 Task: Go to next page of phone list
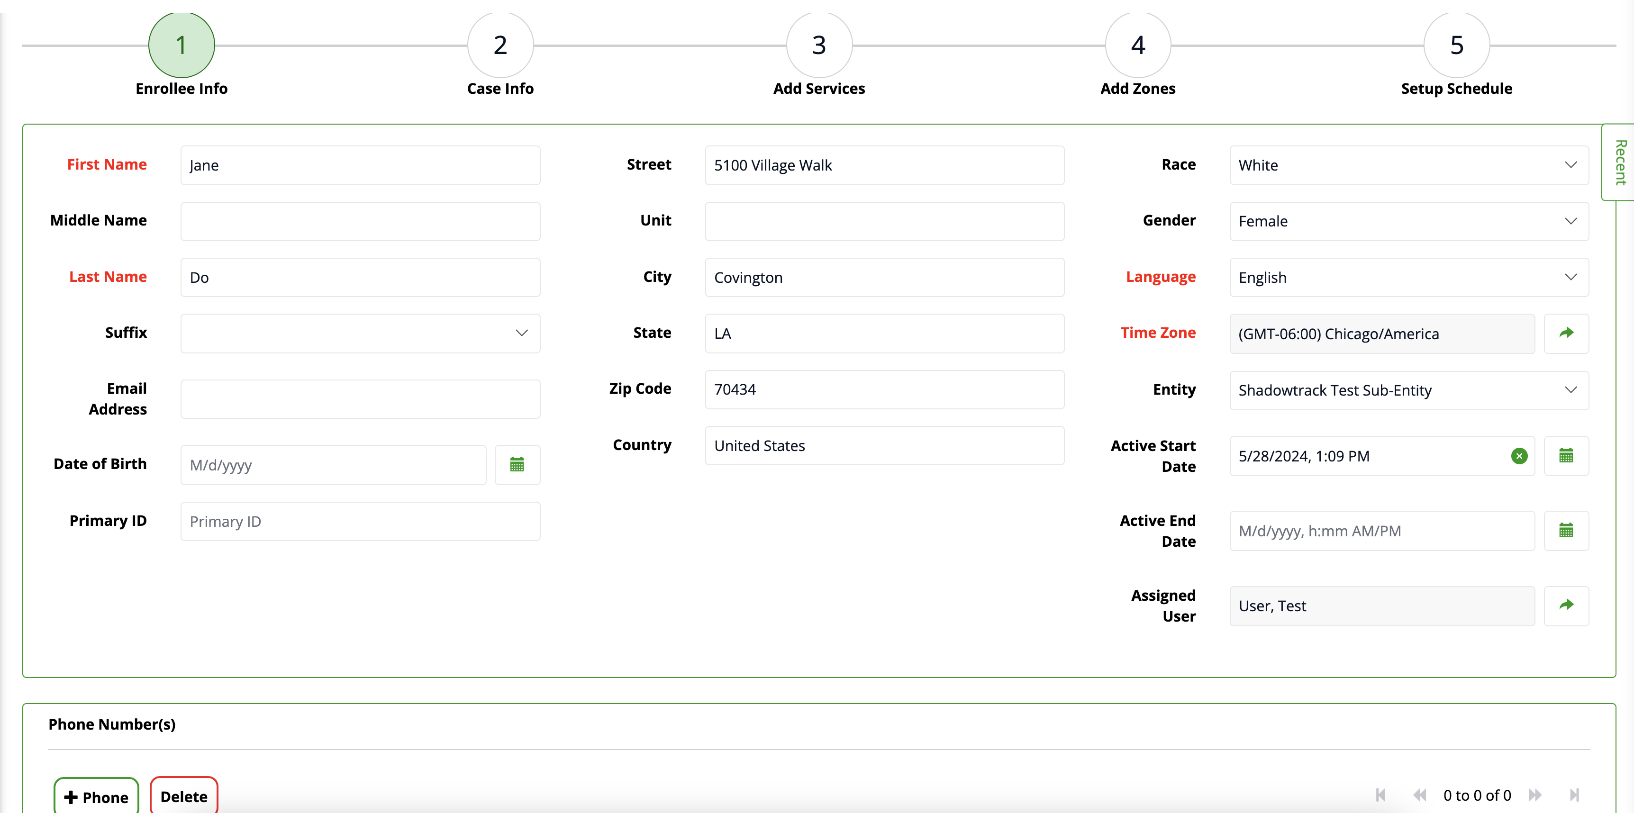coord(1536,795)
